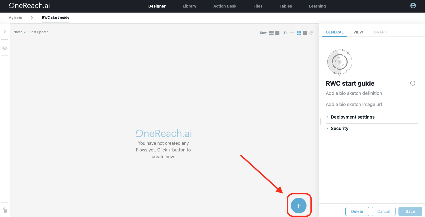Edit the RWC start guide bot title
The height and width of the screenshot is (217, 425).
coord(350,83)
